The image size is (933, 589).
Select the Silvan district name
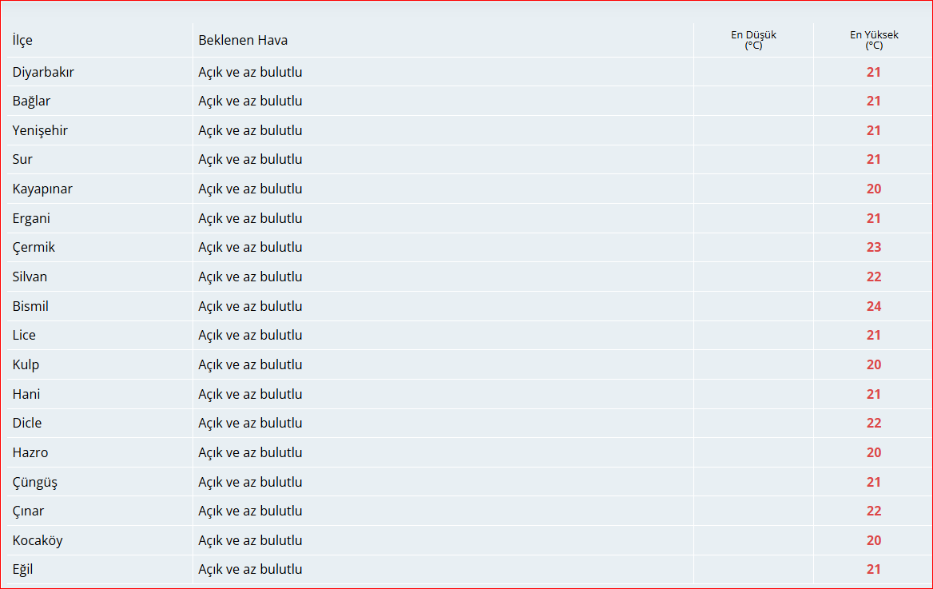[30, 277]
